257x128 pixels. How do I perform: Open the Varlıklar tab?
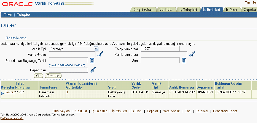point(166,10)
